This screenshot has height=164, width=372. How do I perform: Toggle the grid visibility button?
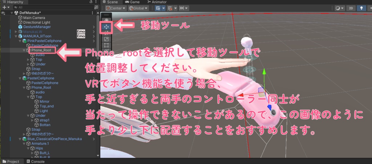pyautogui.click(x=158, y=8)
